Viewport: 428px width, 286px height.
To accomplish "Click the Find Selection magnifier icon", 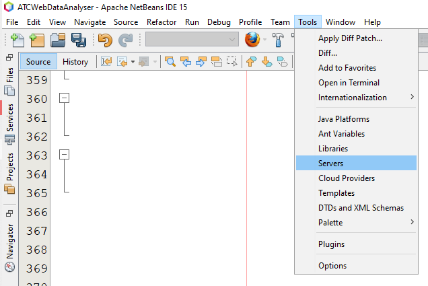I will coord(170,62).
